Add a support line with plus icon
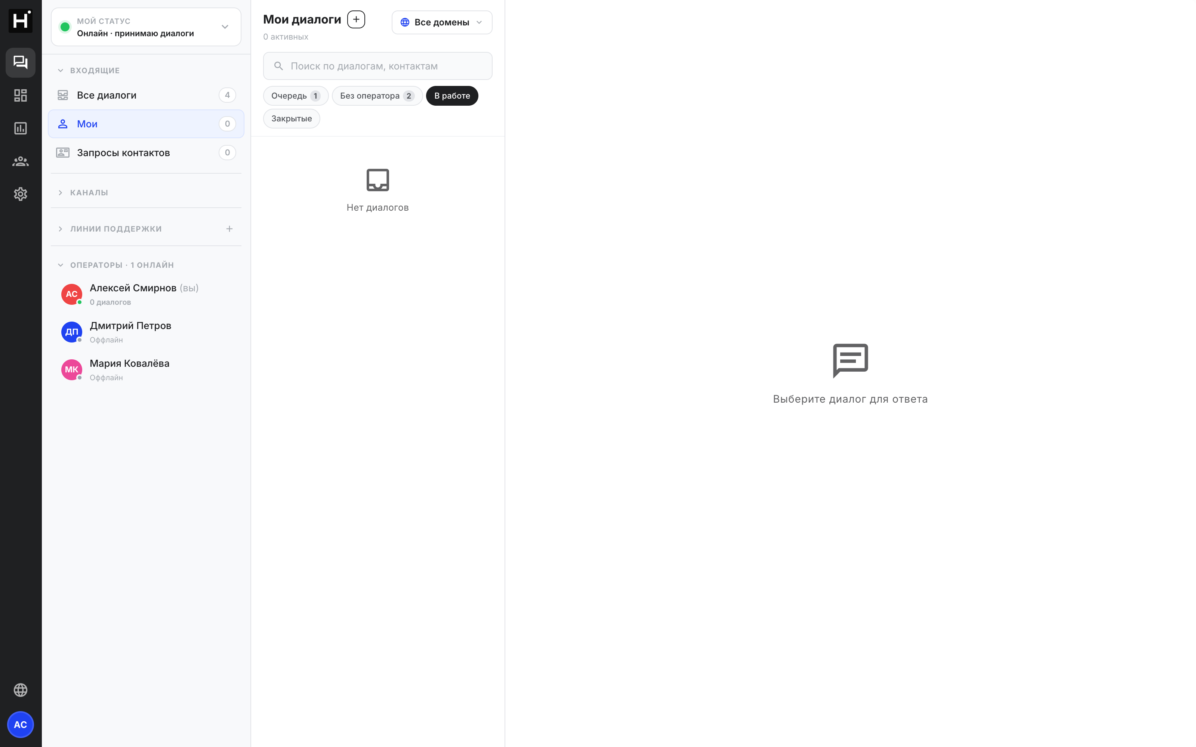 coord(229,229)
